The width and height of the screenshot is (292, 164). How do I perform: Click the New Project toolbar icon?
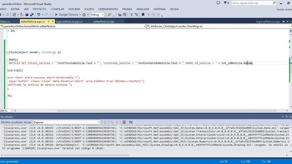14,15
